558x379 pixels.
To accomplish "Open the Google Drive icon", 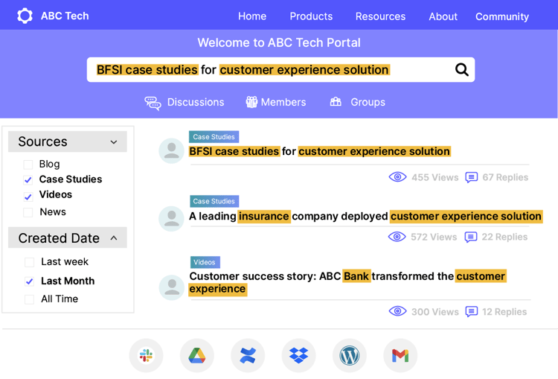I will tap(197, 355).
